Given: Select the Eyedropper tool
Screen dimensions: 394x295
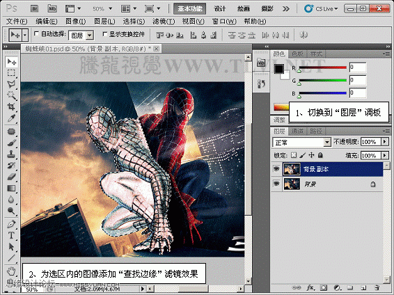Looking at the screenshot, I should (x=11, y=118).
